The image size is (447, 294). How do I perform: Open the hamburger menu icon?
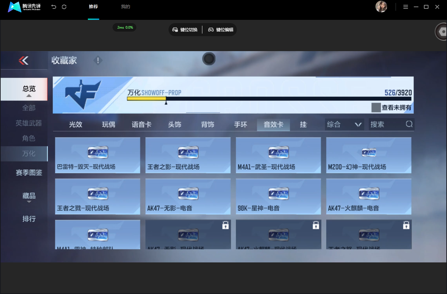406,7
